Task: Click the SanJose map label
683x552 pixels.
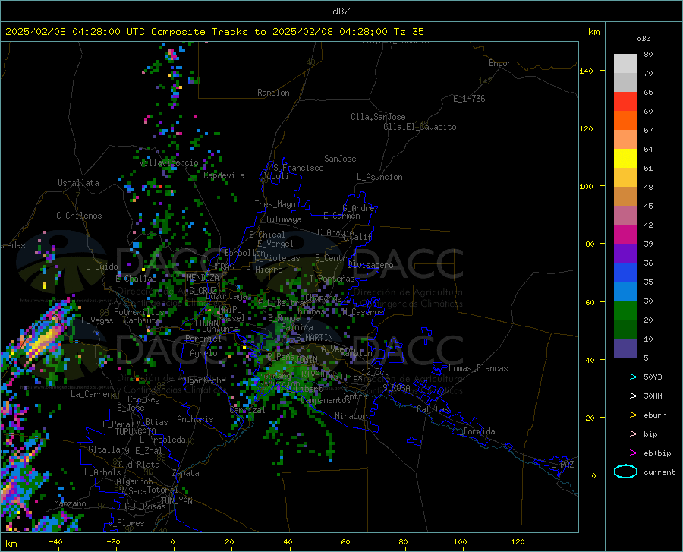Action: click(x=340, y=159)
